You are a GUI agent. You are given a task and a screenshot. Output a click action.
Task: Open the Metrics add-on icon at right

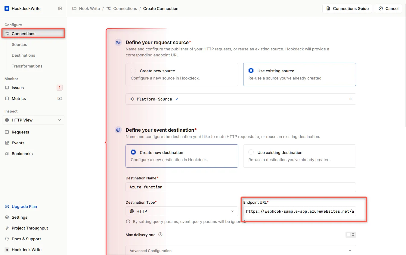[60, 98]
